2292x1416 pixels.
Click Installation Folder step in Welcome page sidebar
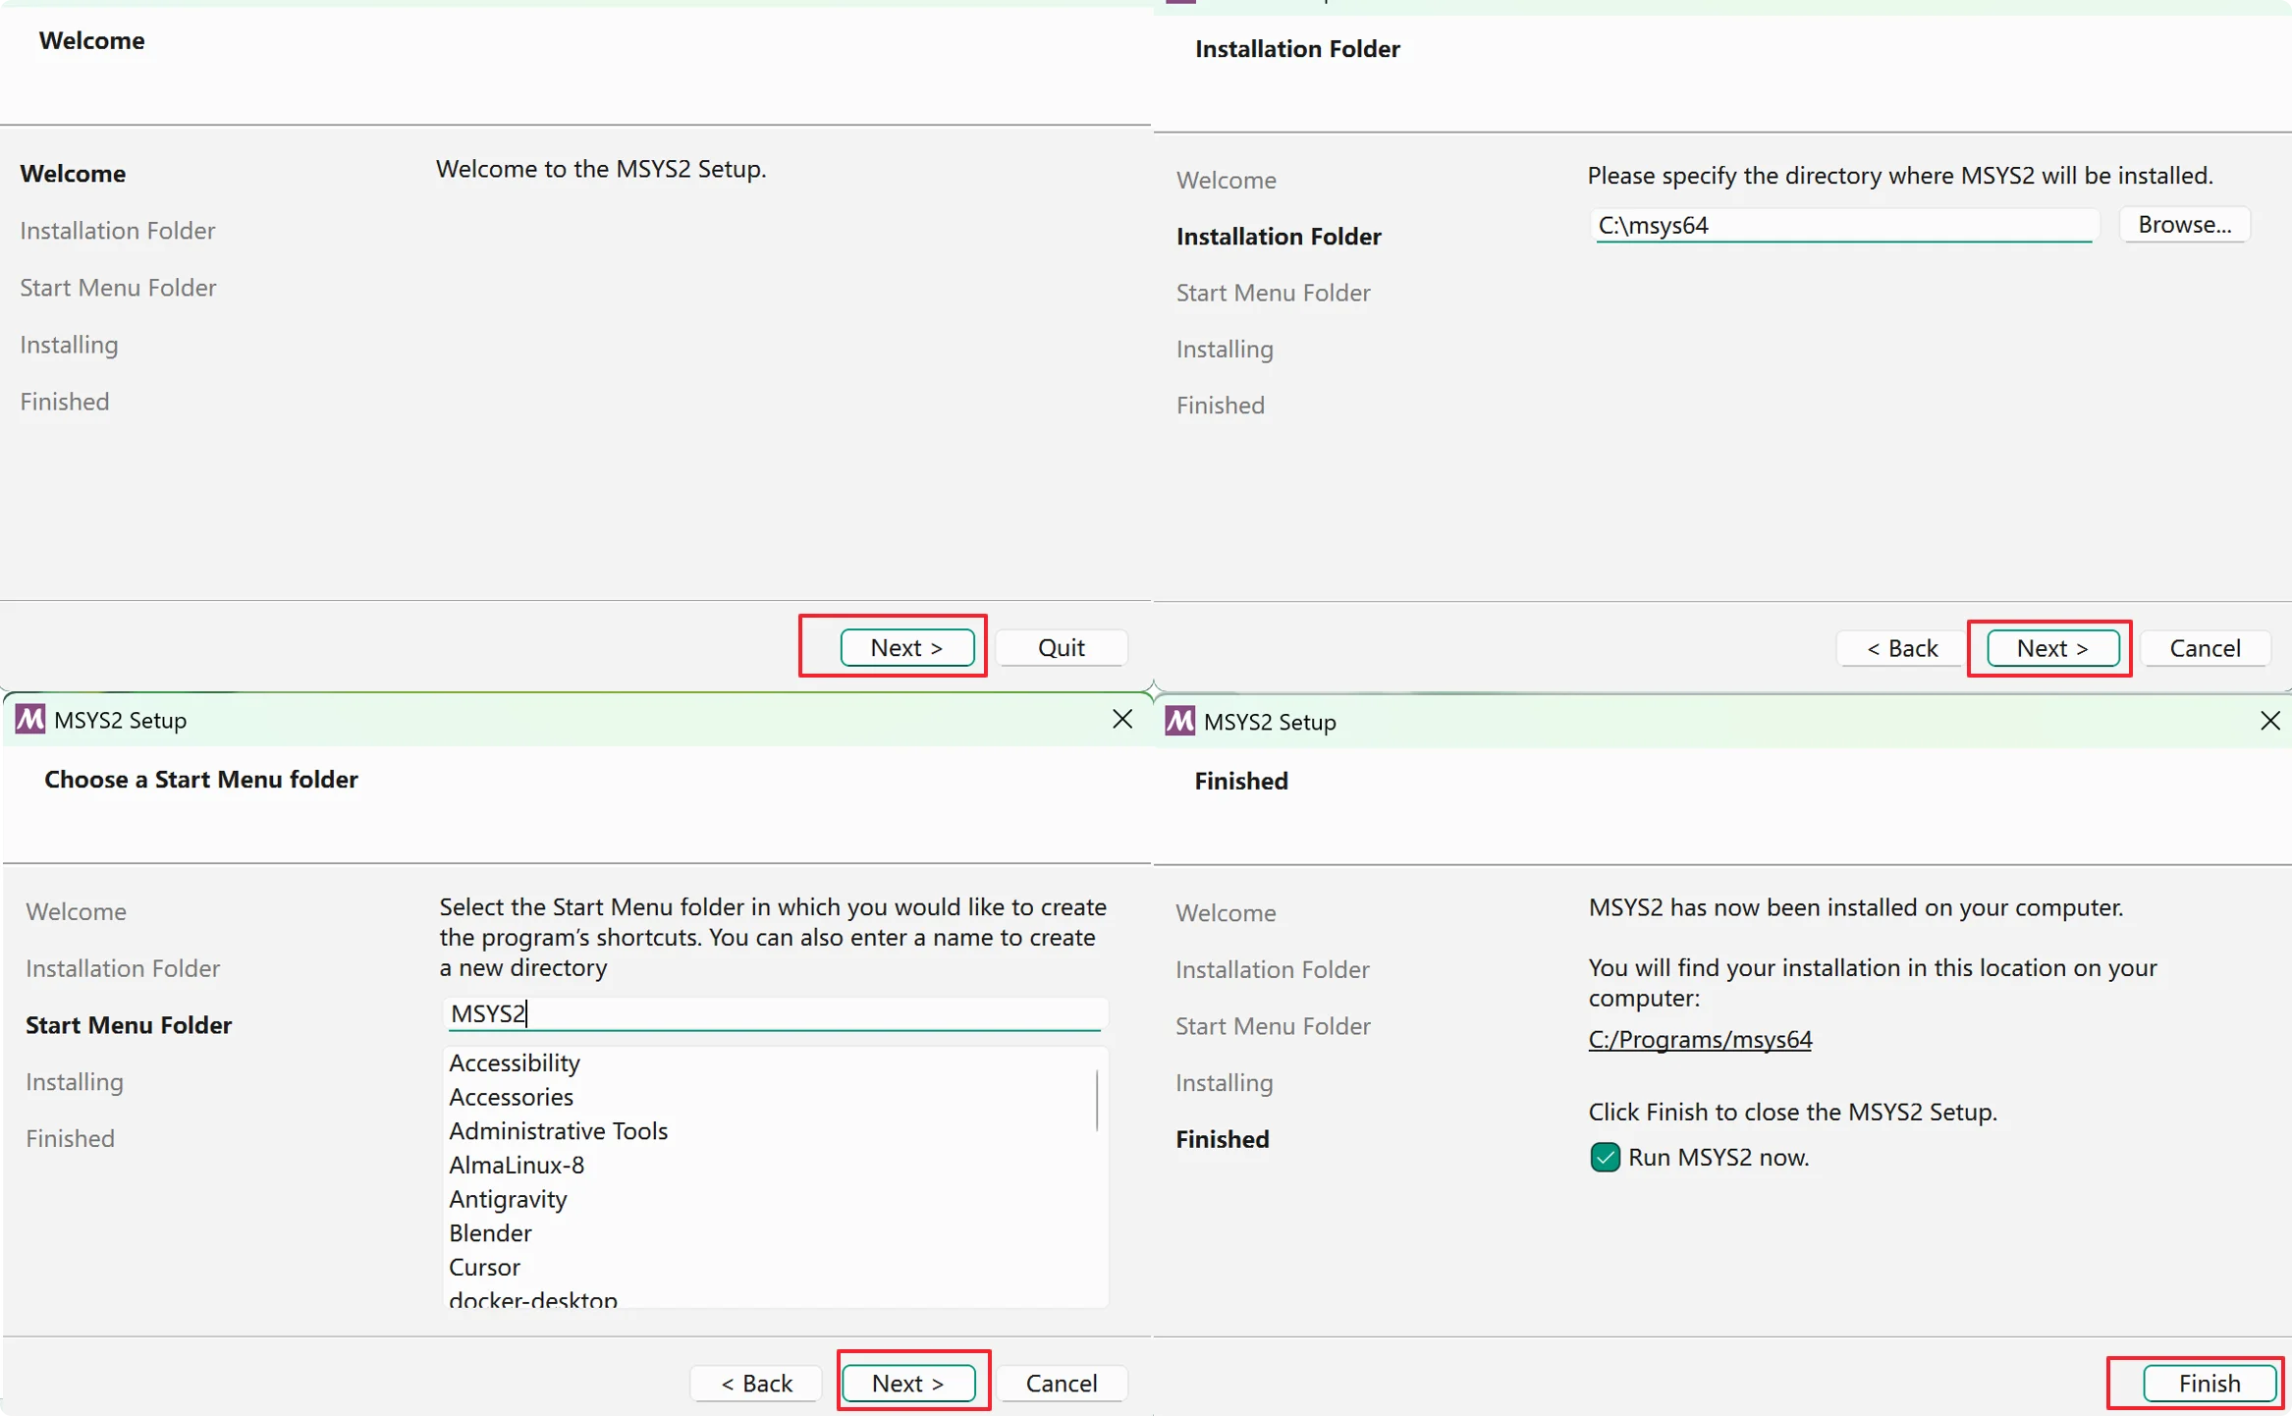click(x=118, y=231)
